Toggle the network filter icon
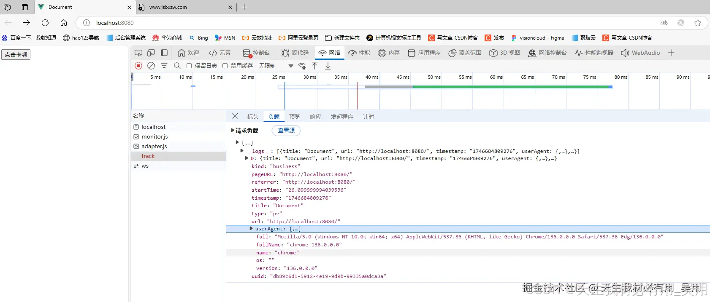This screenshot has width=710, height=302. 164,66
